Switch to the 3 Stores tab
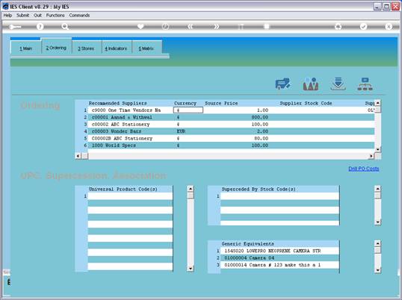Viewport: 402px width, 300px height. [x=86, y=49]
